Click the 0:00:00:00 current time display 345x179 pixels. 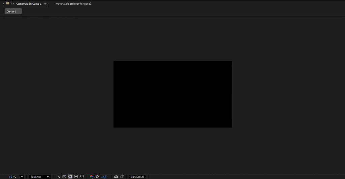coord(137,177)
